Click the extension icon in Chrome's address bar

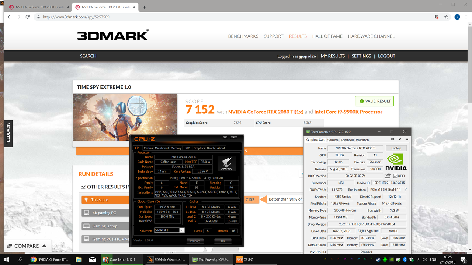[437, 17]
